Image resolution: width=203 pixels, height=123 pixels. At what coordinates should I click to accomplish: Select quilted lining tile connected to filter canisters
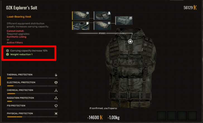pos(81,16)
